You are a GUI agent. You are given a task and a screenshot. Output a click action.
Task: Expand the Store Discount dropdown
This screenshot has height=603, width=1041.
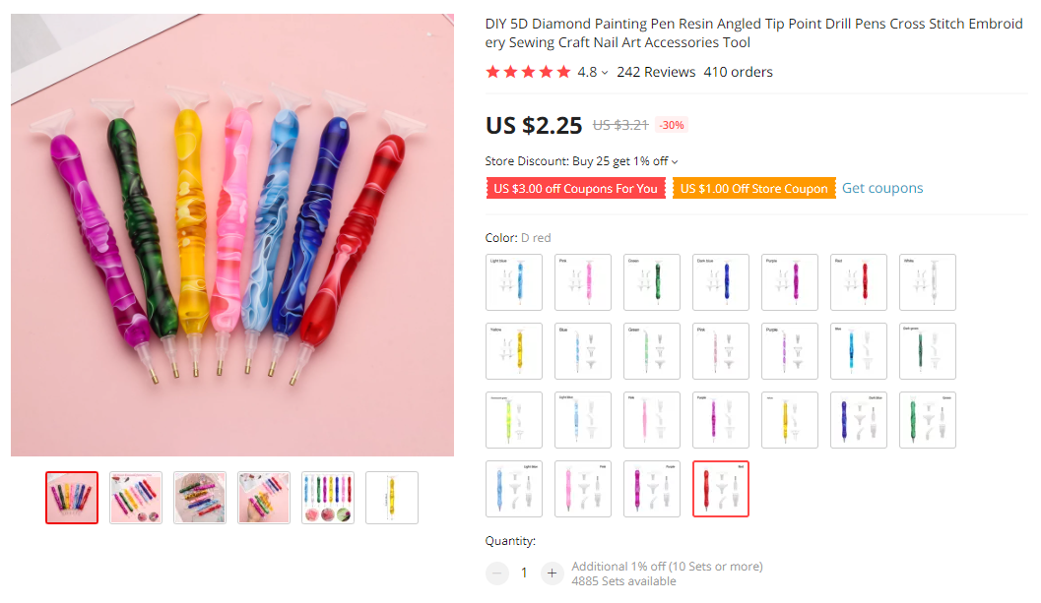(x=675, y=161)
